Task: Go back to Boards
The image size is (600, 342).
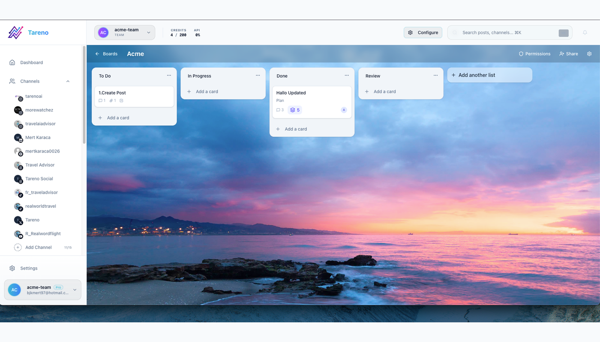Action: [106, 54]
